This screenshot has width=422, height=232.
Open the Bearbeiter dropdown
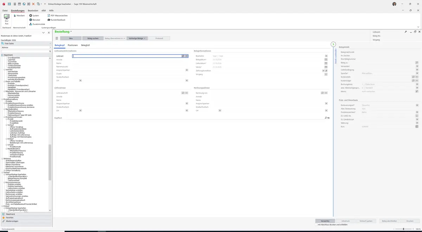pyautogui.click(x=326, y=56)
